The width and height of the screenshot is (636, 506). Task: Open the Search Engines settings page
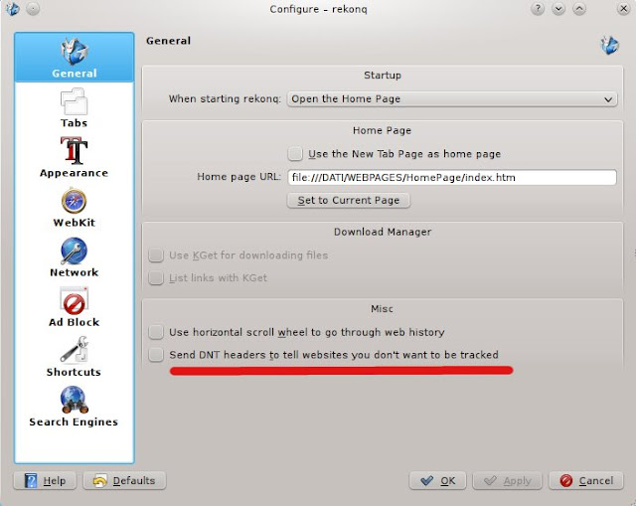pyautogui.click(x=74, y=407)
